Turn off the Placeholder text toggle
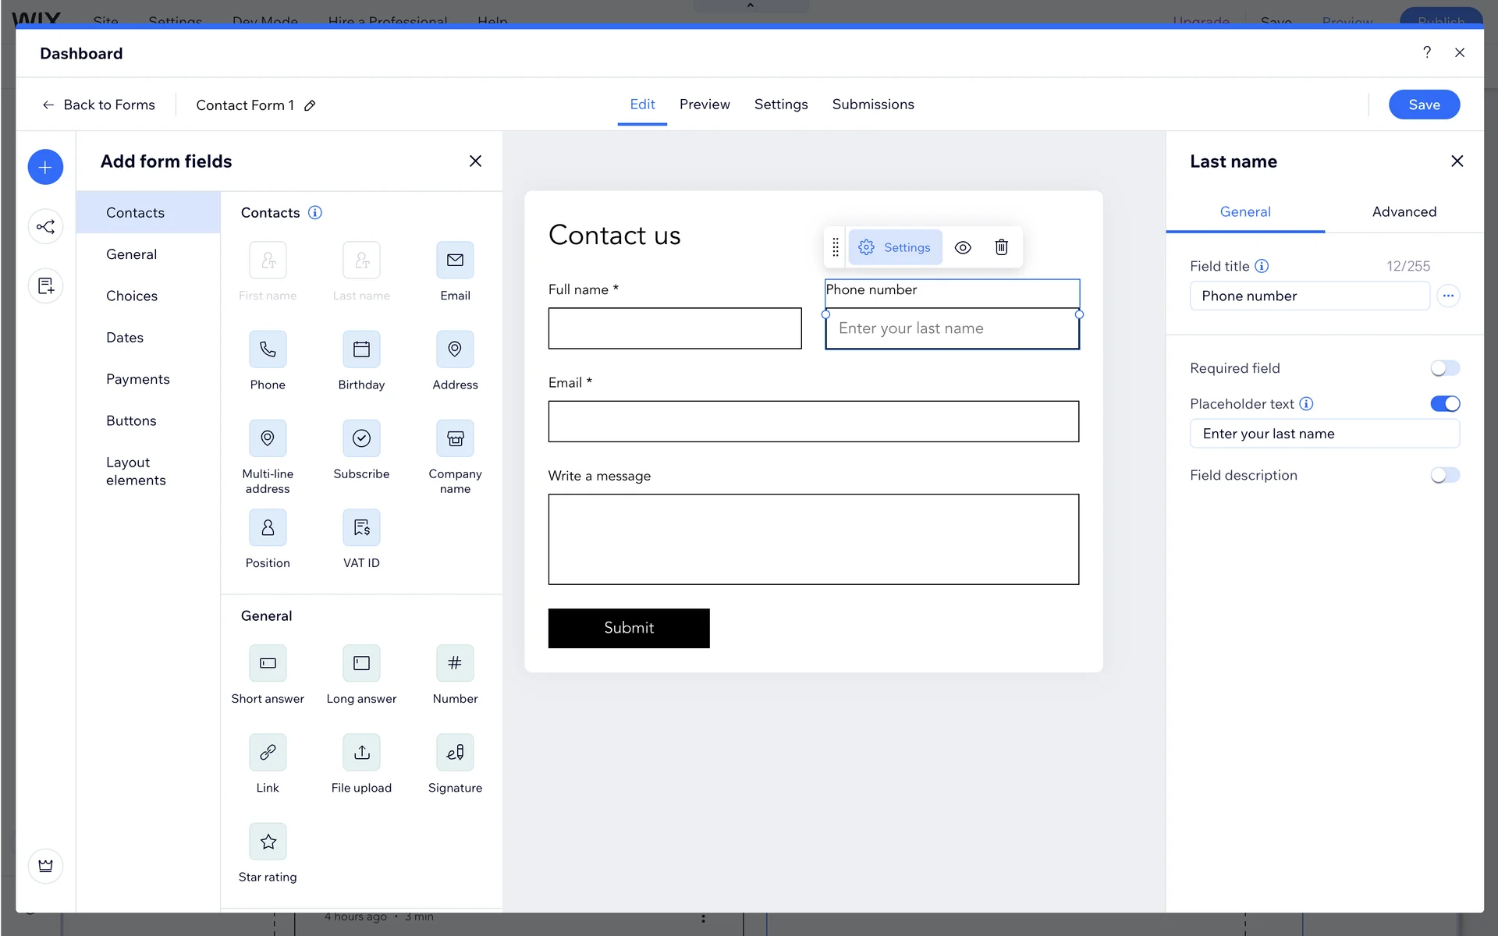 click(x=1444, y=404)
